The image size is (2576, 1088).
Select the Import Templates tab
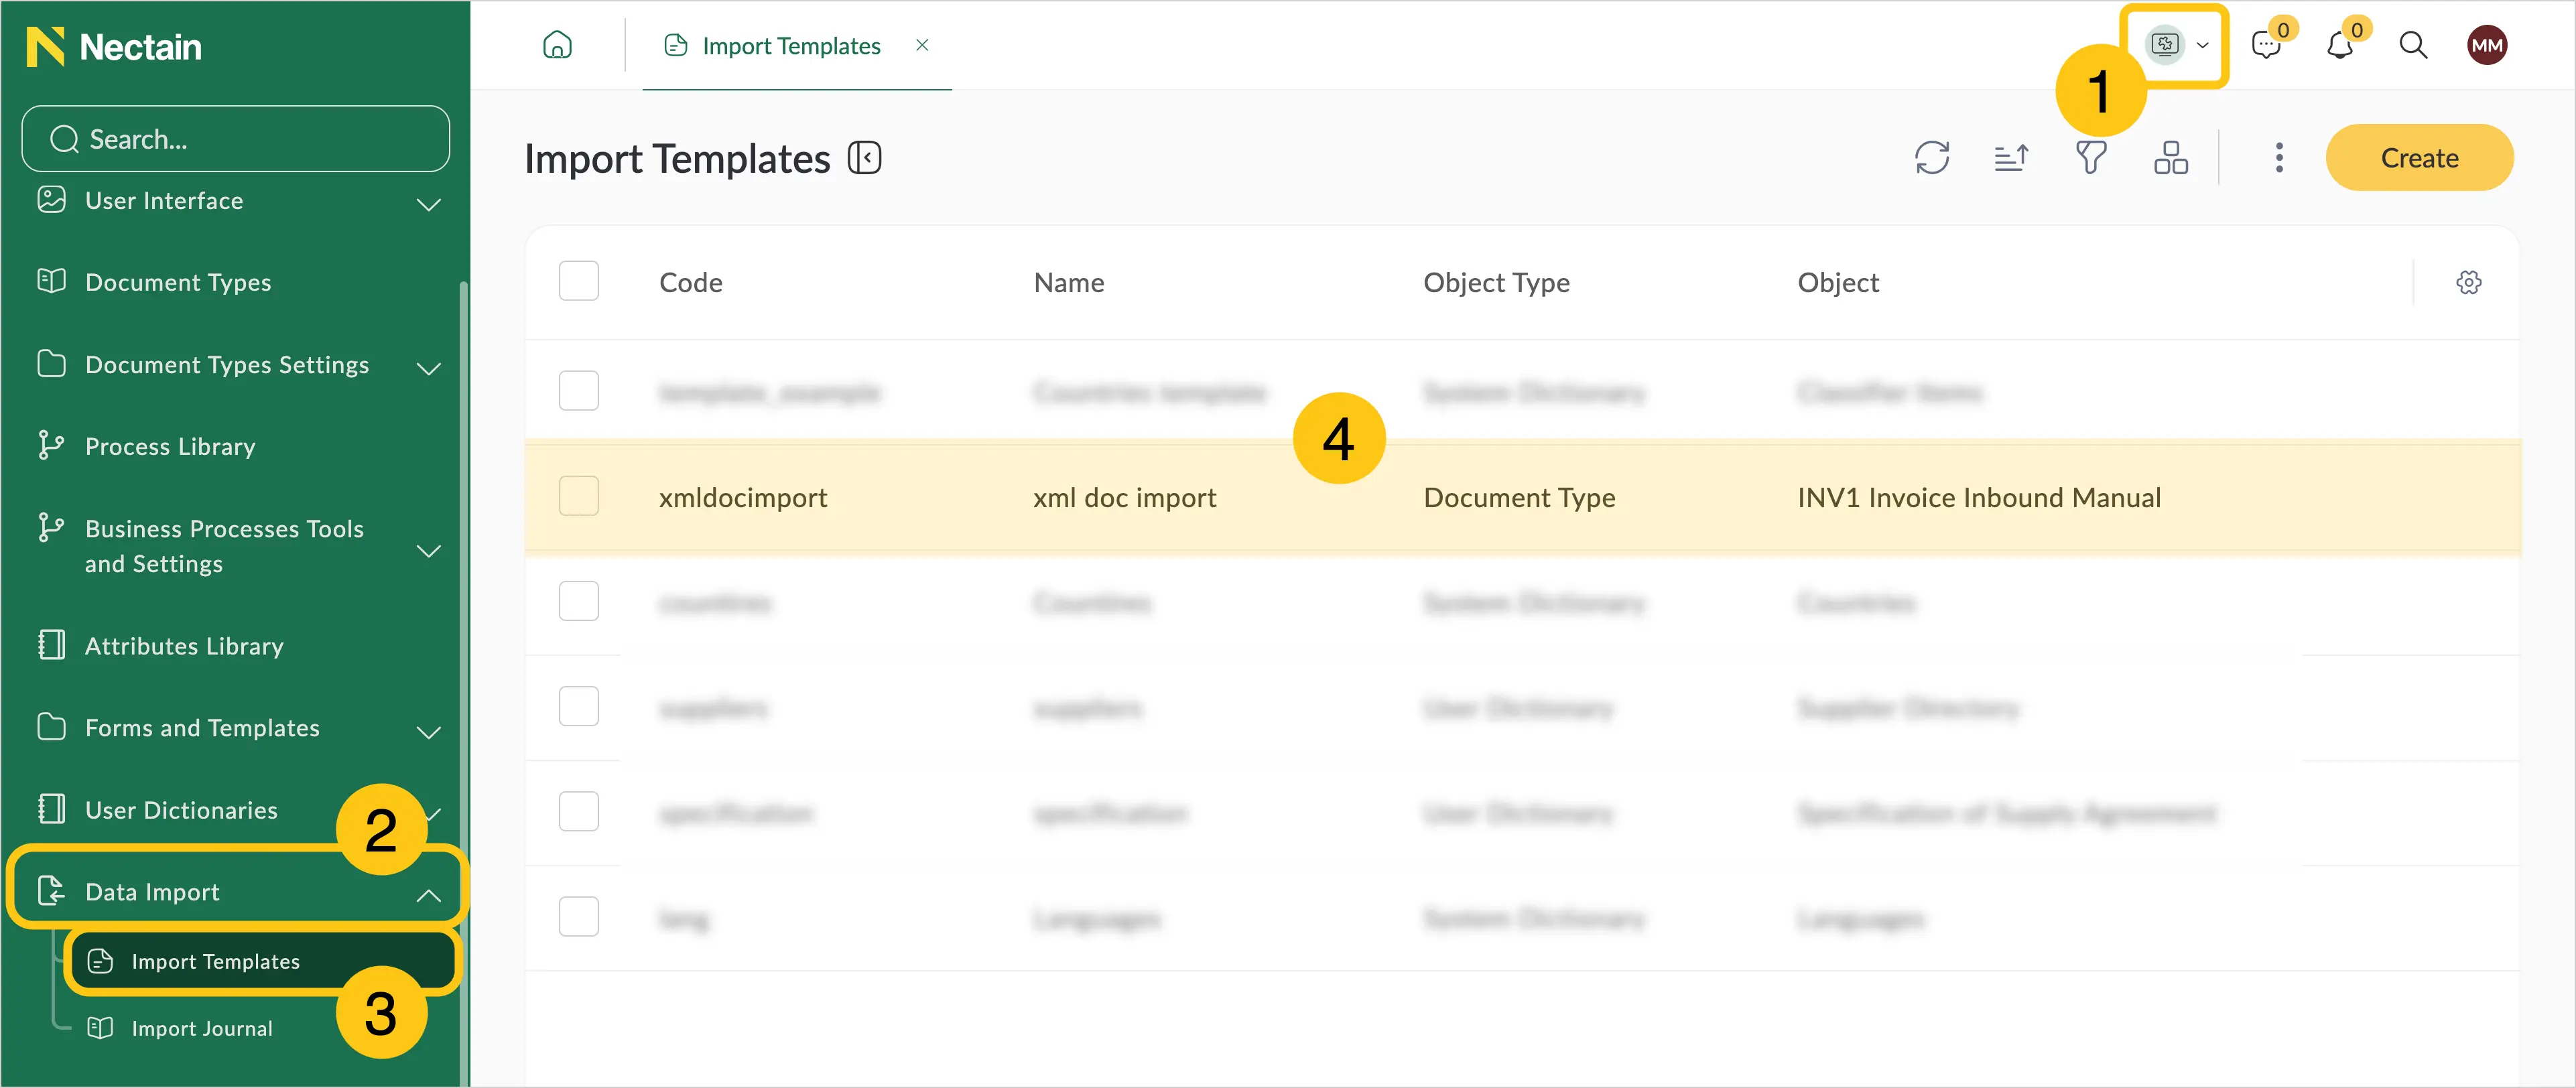(791, 46)
